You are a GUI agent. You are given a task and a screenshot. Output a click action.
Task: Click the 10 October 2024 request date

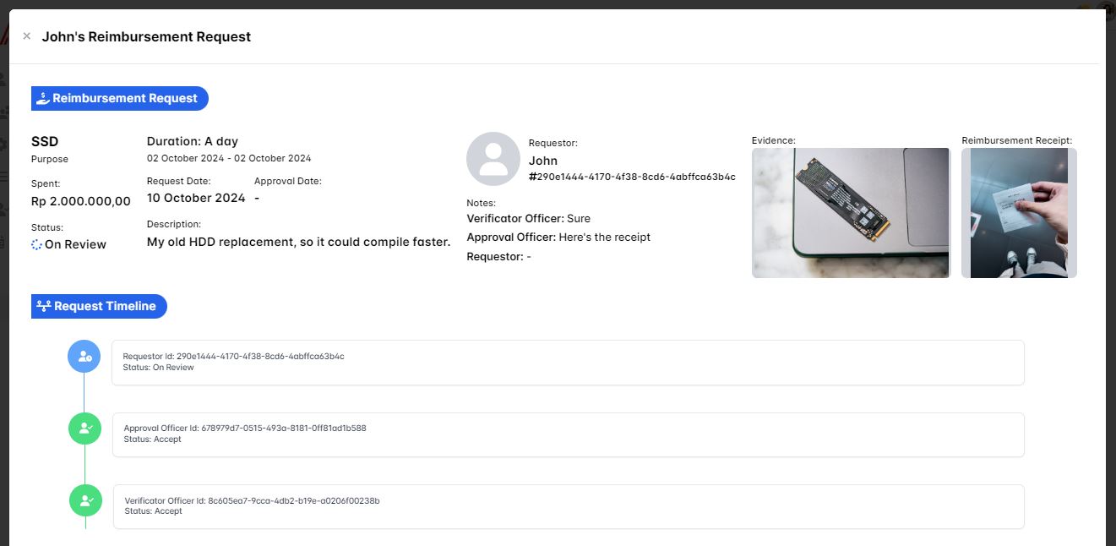tap(196, 198)
